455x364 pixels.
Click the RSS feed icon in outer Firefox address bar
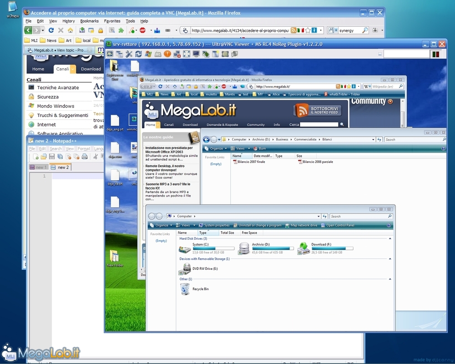(x=293, y=30)
